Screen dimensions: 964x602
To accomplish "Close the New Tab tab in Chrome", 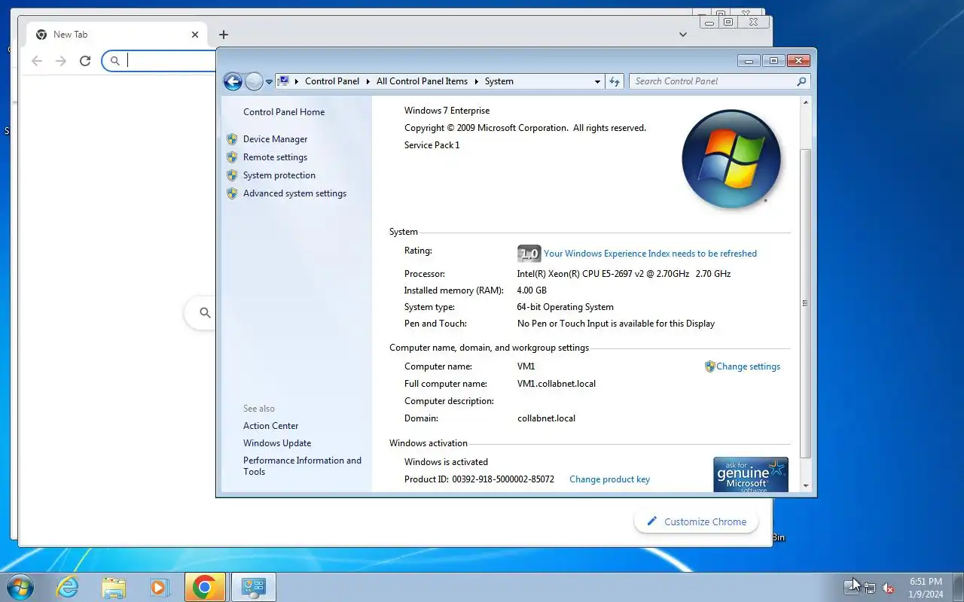I will point(195,35).
